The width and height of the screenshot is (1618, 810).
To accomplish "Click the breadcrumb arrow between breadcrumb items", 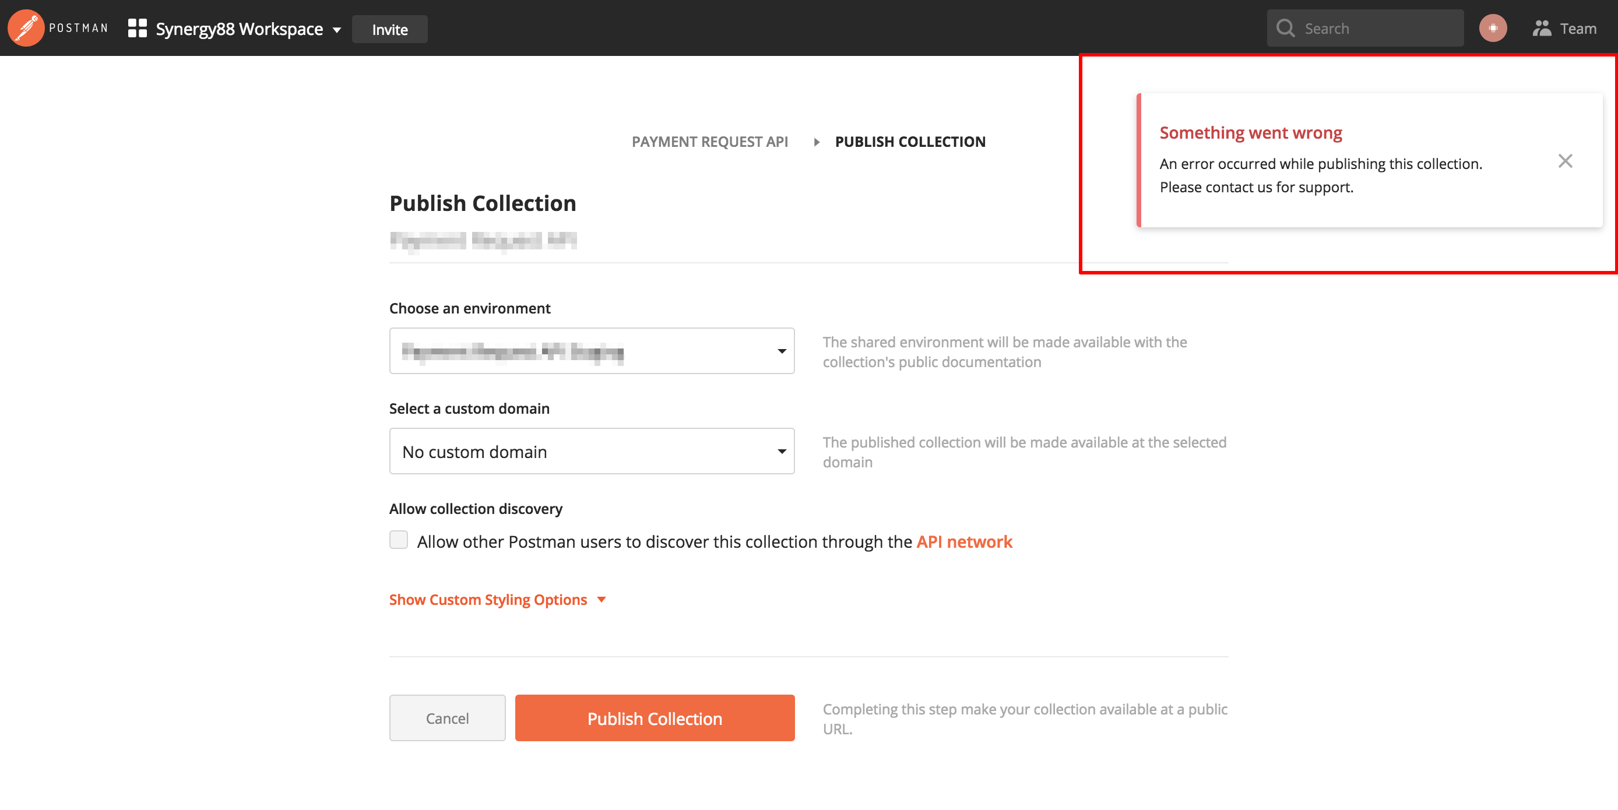I will pyautogui.click(x=817, y=142).
